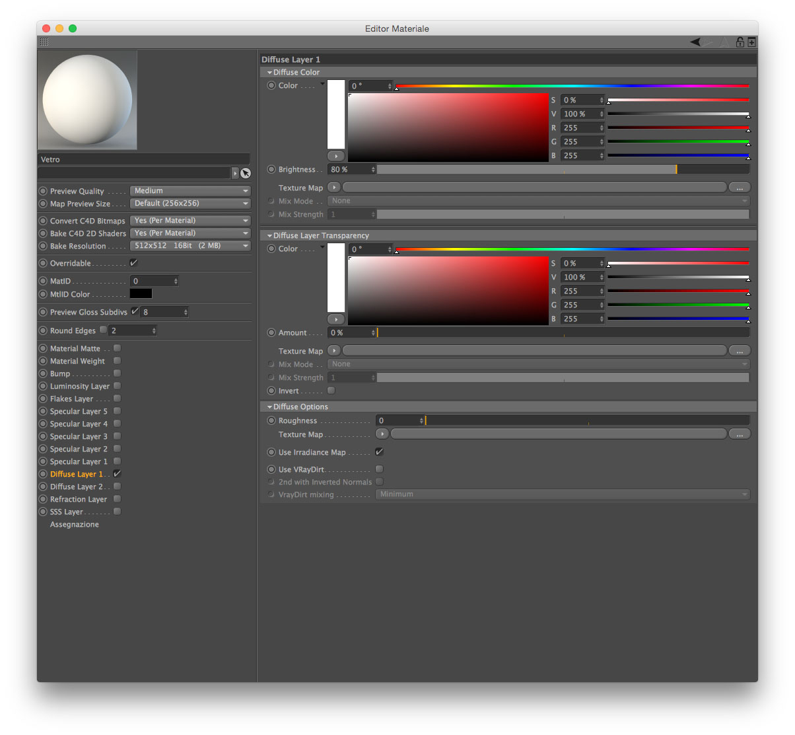
Task: Disable the Use Irradiance Map checkbox
Action: pos(380,452)
